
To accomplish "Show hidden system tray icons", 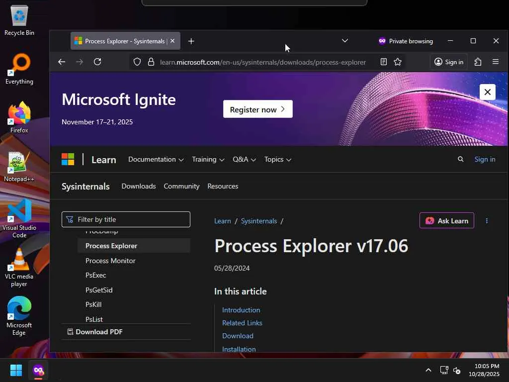I will tap(428, 370).
